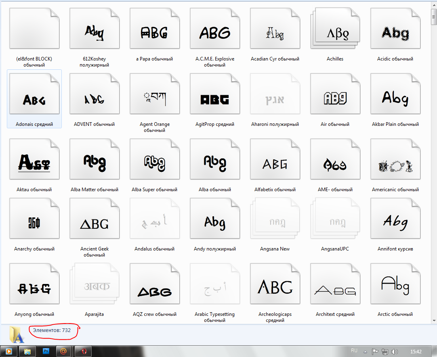This screenshot has height=357, width=437.
Task: Select the Architext средний font icon
Action: pos(335,284)
